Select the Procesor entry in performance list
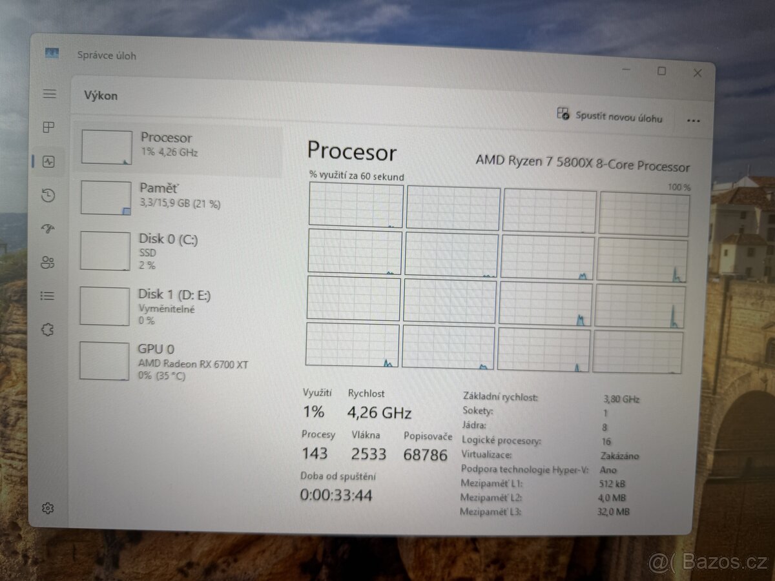This screenshot has width=775, height=581. click(x=178, y=146)
